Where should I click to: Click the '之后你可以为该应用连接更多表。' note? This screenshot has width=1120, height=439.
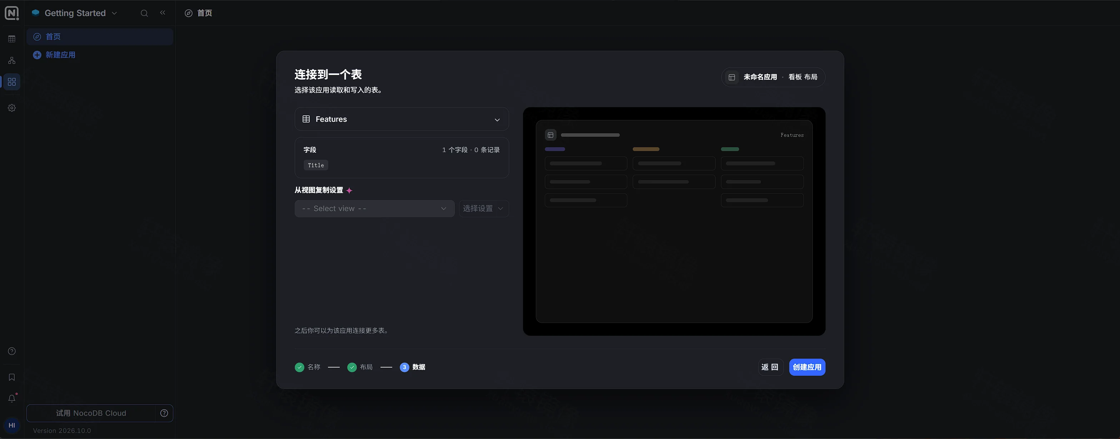tap(342, 331)
